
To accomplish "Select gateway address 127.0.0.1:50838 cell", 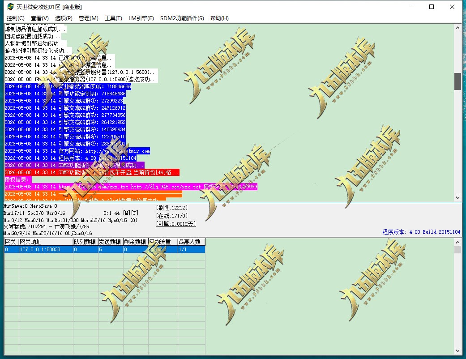I will pos(46,249).
